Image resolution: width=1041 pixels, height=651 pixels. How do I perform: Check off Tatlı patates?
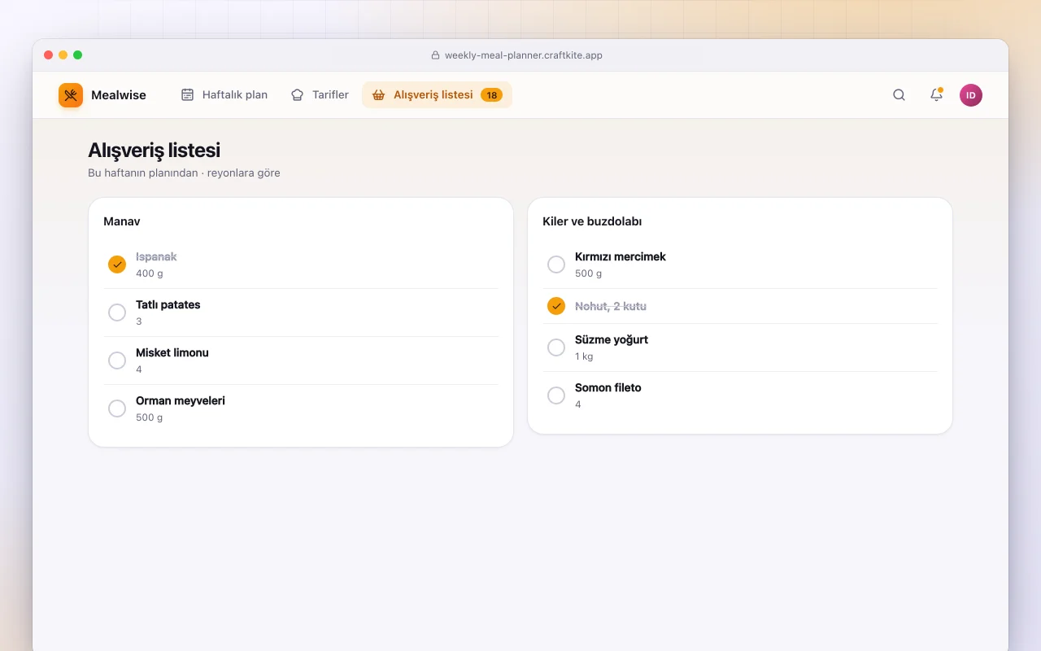pos(117,312)
